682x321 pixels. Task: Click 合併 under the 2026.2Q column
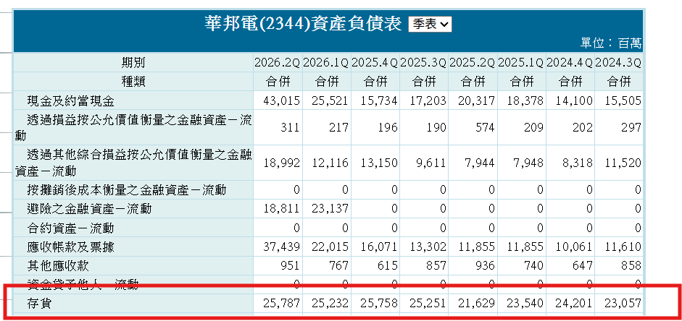pos(278,81)
